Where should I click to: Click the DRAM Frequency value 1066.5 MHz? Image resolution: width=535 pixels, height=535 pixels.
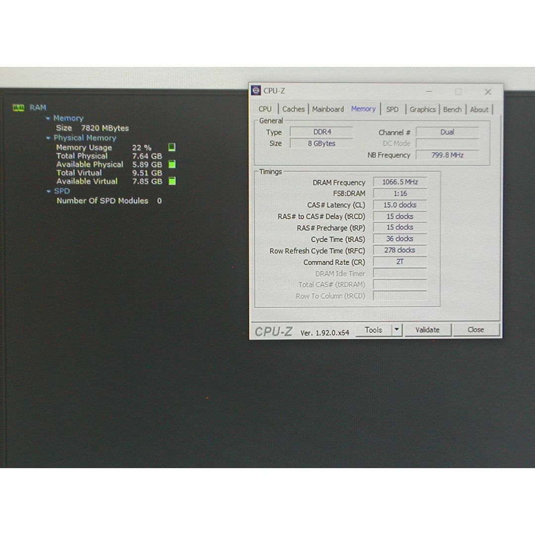pos(400,182)
